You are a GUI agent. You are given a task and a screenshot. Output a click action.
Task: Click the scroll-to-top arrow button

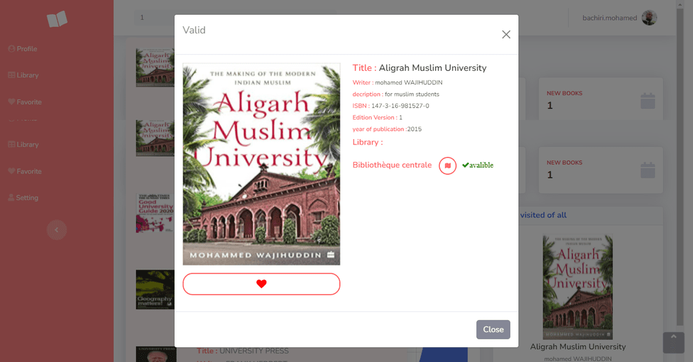click(673, 342)
